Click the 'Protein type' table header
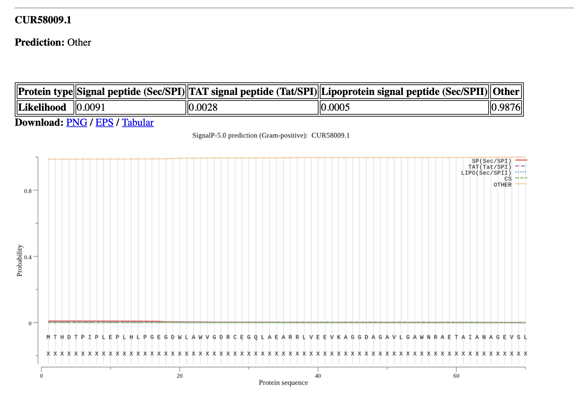574x399 pixels. (x=45, y=92)
